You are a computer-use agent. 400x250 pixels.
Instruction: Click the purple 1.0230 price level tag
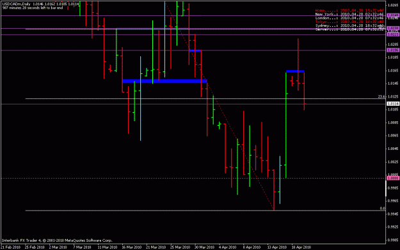click(x=393, y=28)
